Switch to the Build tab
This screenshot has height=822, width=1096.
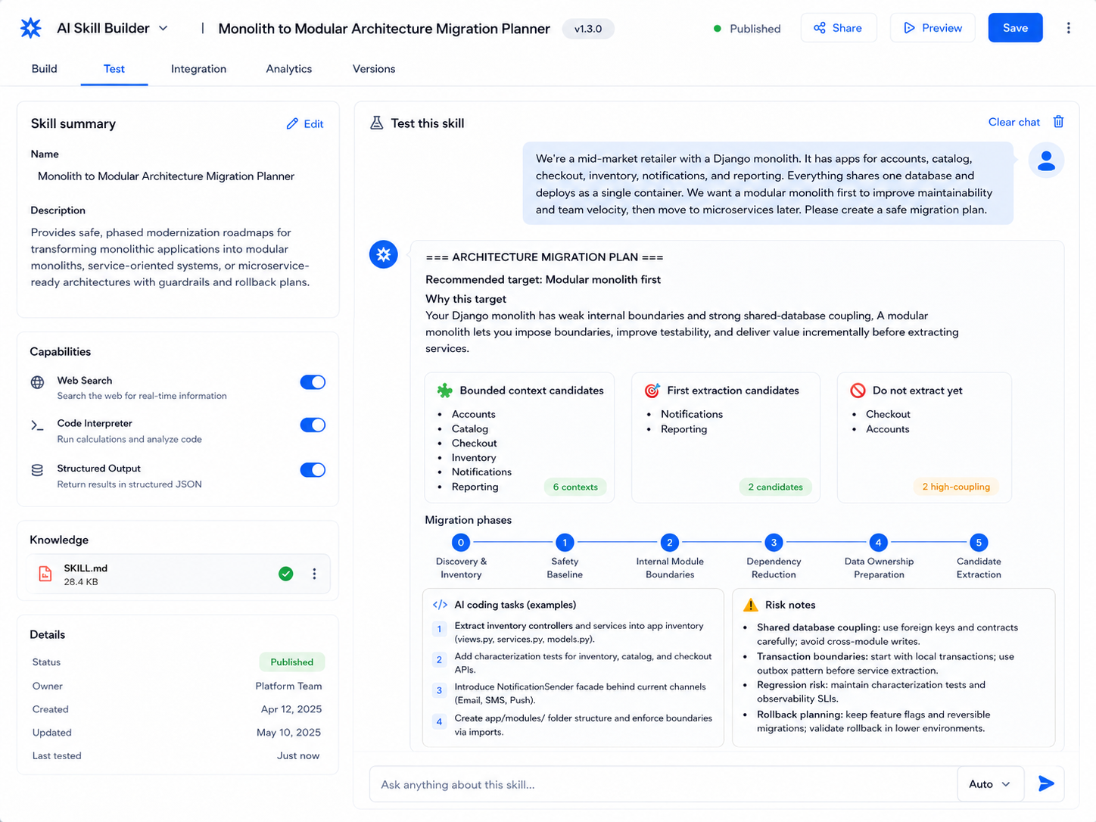(x=45, y=69)
